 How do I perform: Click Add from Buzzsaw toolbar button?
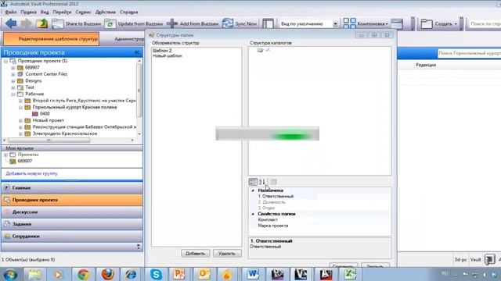193,23
